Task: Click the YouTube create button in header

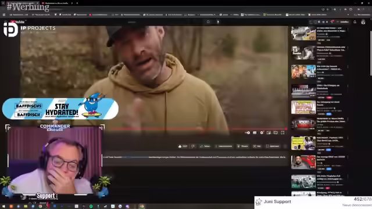Action: [343, 22]
